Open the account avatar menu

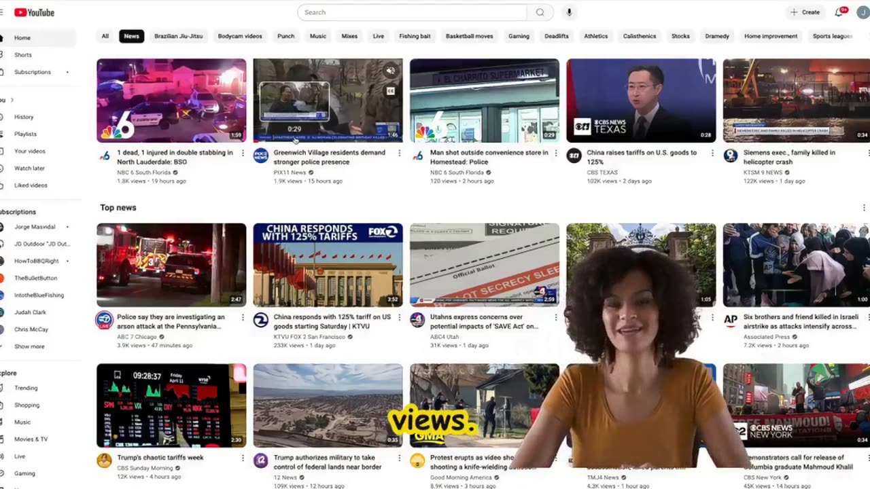pos(863,12)
